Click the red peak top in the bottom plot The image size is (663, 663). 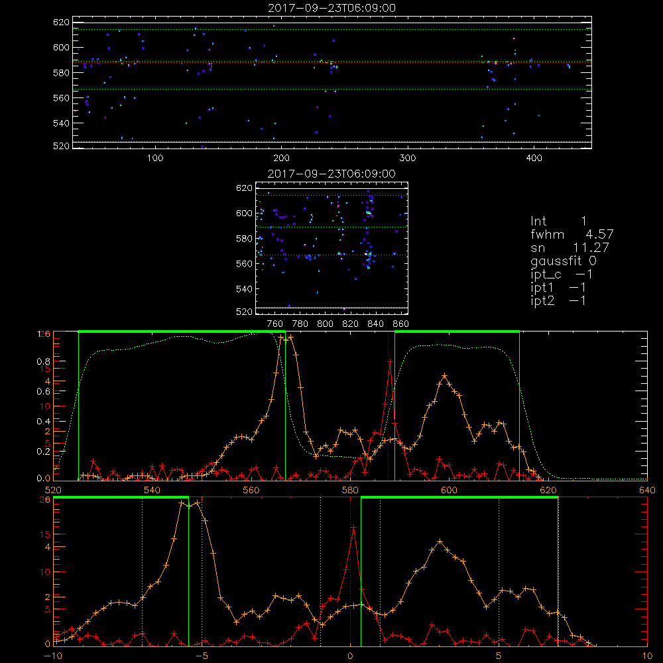(x=353, y=528)
